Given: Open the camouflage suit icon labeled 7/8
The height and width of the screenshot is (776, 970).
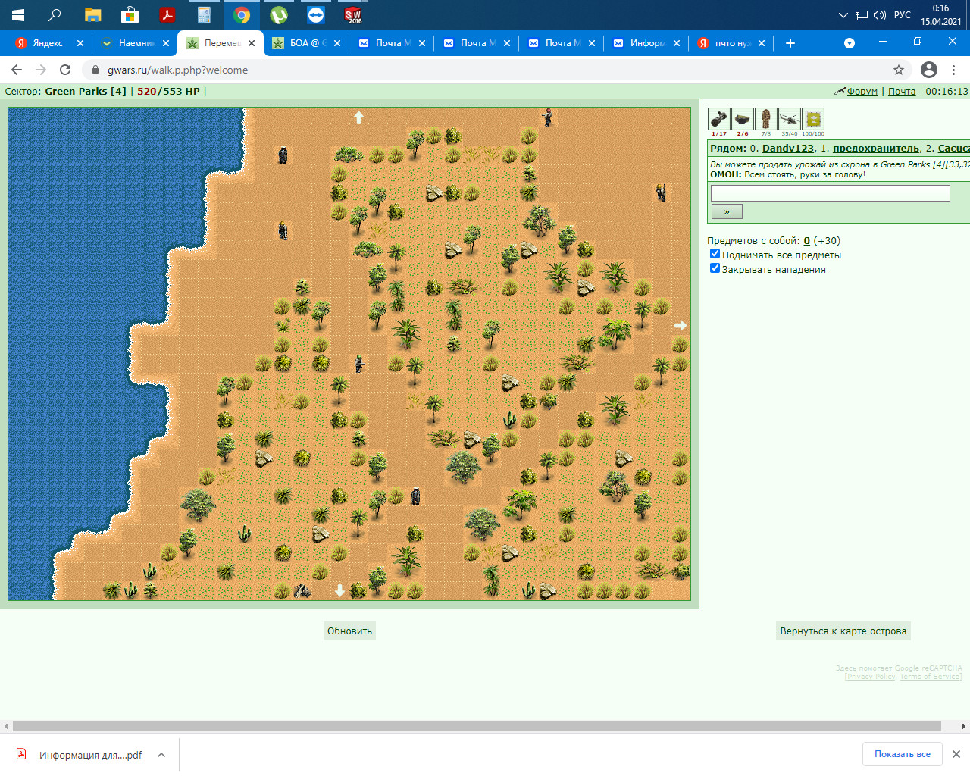Looking at the screenshot, I should point(766,119).
